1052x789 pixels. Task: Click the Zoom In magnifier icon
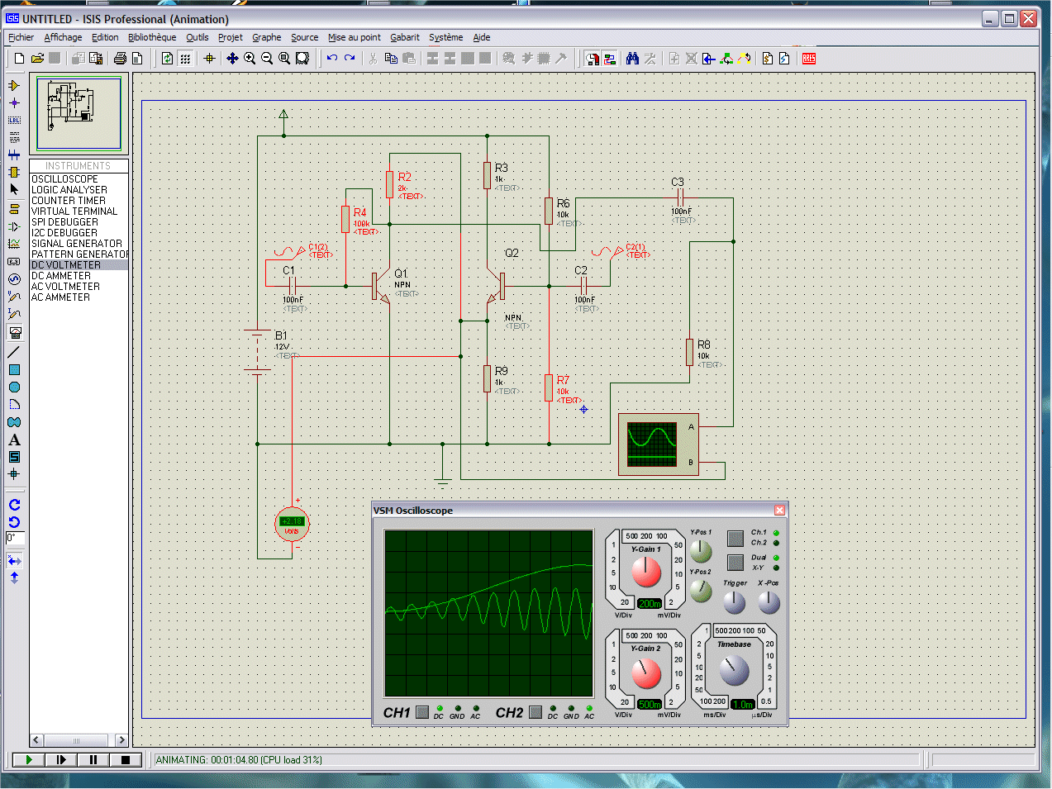point(250,59)
